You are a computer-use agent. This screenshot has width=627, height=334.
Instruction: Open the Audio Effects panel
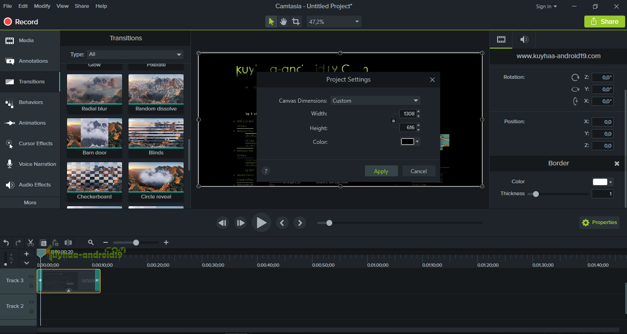click(x=30, y=185)
